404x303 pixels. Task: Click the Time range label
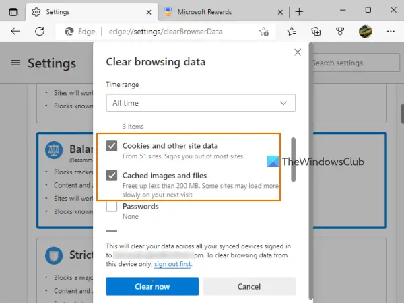[123, 85]
